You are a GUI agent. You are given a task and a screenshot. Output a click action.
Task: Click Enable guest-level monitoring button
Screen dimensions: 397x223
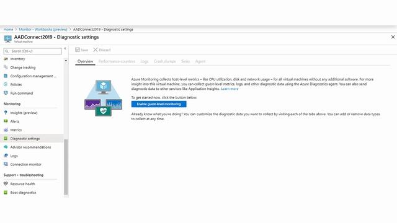(x=159, y=104)
